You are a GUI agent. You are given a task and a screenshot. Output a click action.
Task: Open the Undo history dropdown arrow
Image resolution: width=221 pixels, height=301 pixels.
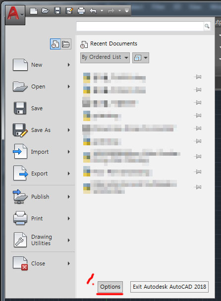point(102,11)
